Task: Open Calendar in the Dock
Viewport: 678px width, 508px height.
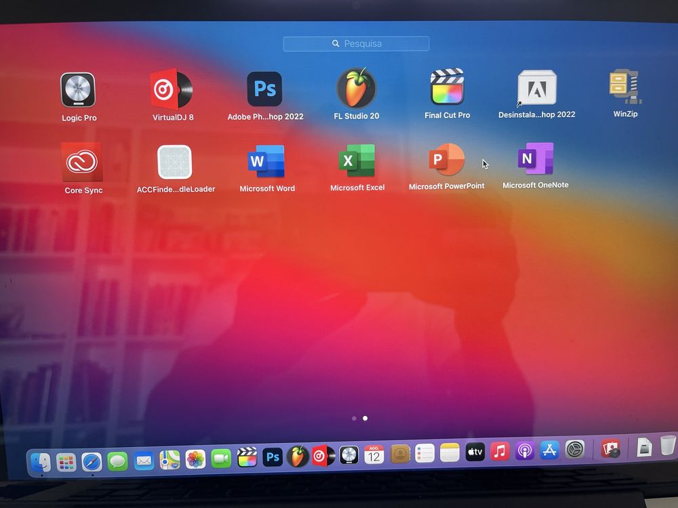Action: tap(374, 455)
